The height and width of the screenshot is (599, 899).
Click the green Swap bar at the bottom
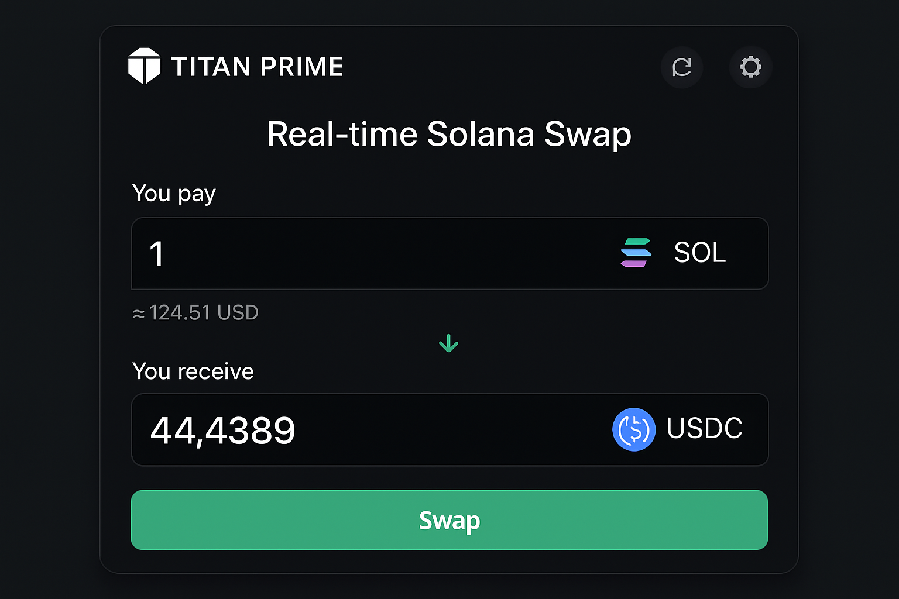(449, 520)
